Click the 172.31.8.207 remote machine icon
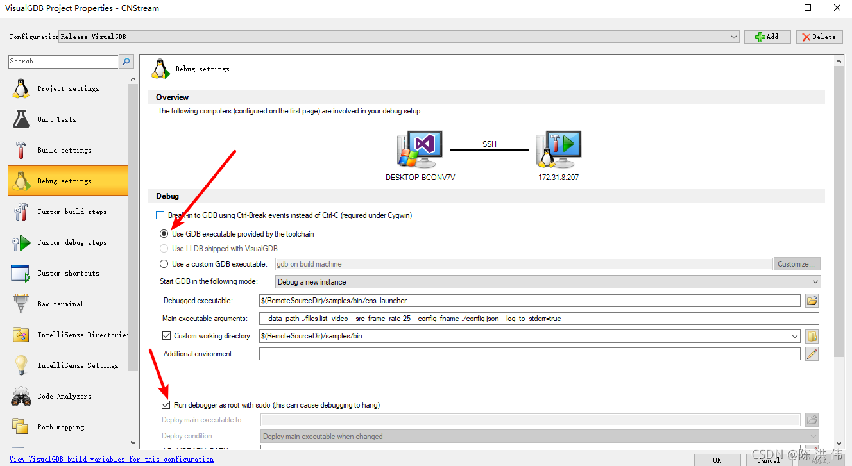Image resolution: width=852 pixels, height=466 pixels. (558, 149)
